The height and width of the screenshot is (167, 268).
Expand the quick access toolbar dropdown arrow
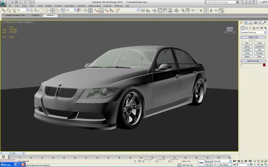33,2
